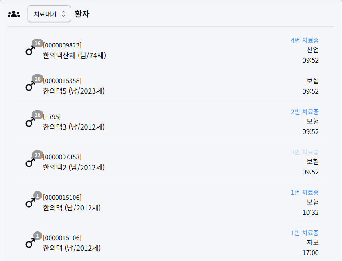Image resolution: width=342 pixels, height=261 pixels.
Task: Click the patients group icon in header
Action: 14,14
